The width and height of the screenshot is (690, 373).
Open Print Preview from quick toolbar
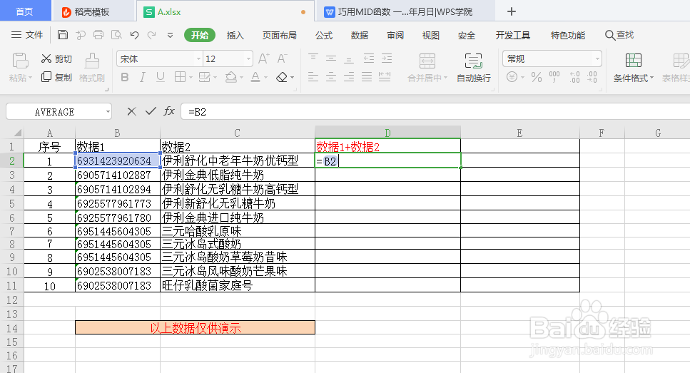[x=116, y=35]
